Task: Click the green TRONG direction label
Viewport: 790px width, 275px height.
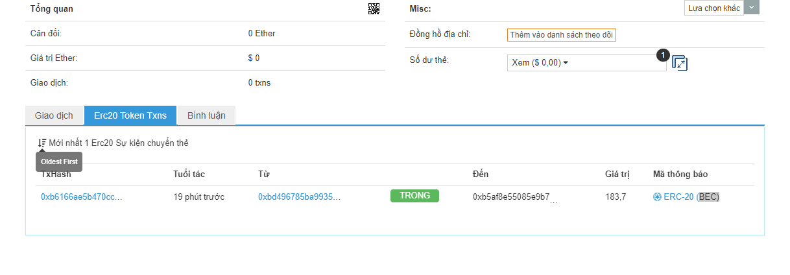Action: [x=414, y=196]
